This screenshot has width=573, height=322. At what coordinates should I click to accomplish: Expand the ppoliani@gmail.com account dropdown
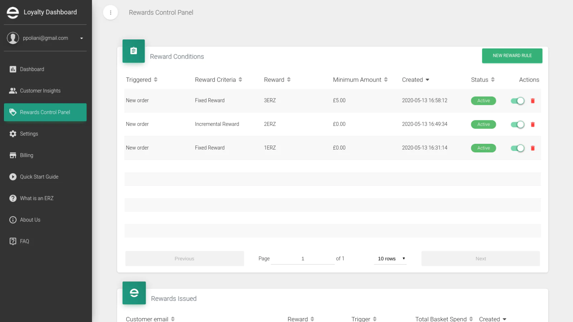82,38
